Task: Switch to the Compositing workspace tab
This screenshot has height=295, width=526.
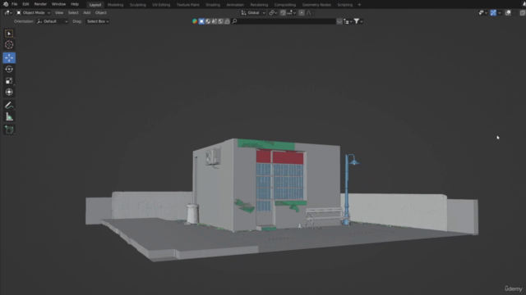Action: point(285,5)
